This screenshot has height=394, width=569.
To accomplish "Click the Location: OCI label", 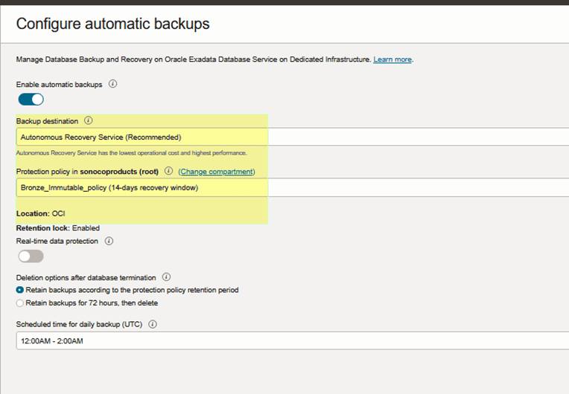I will pyautogui.click(x=41, y=213).
